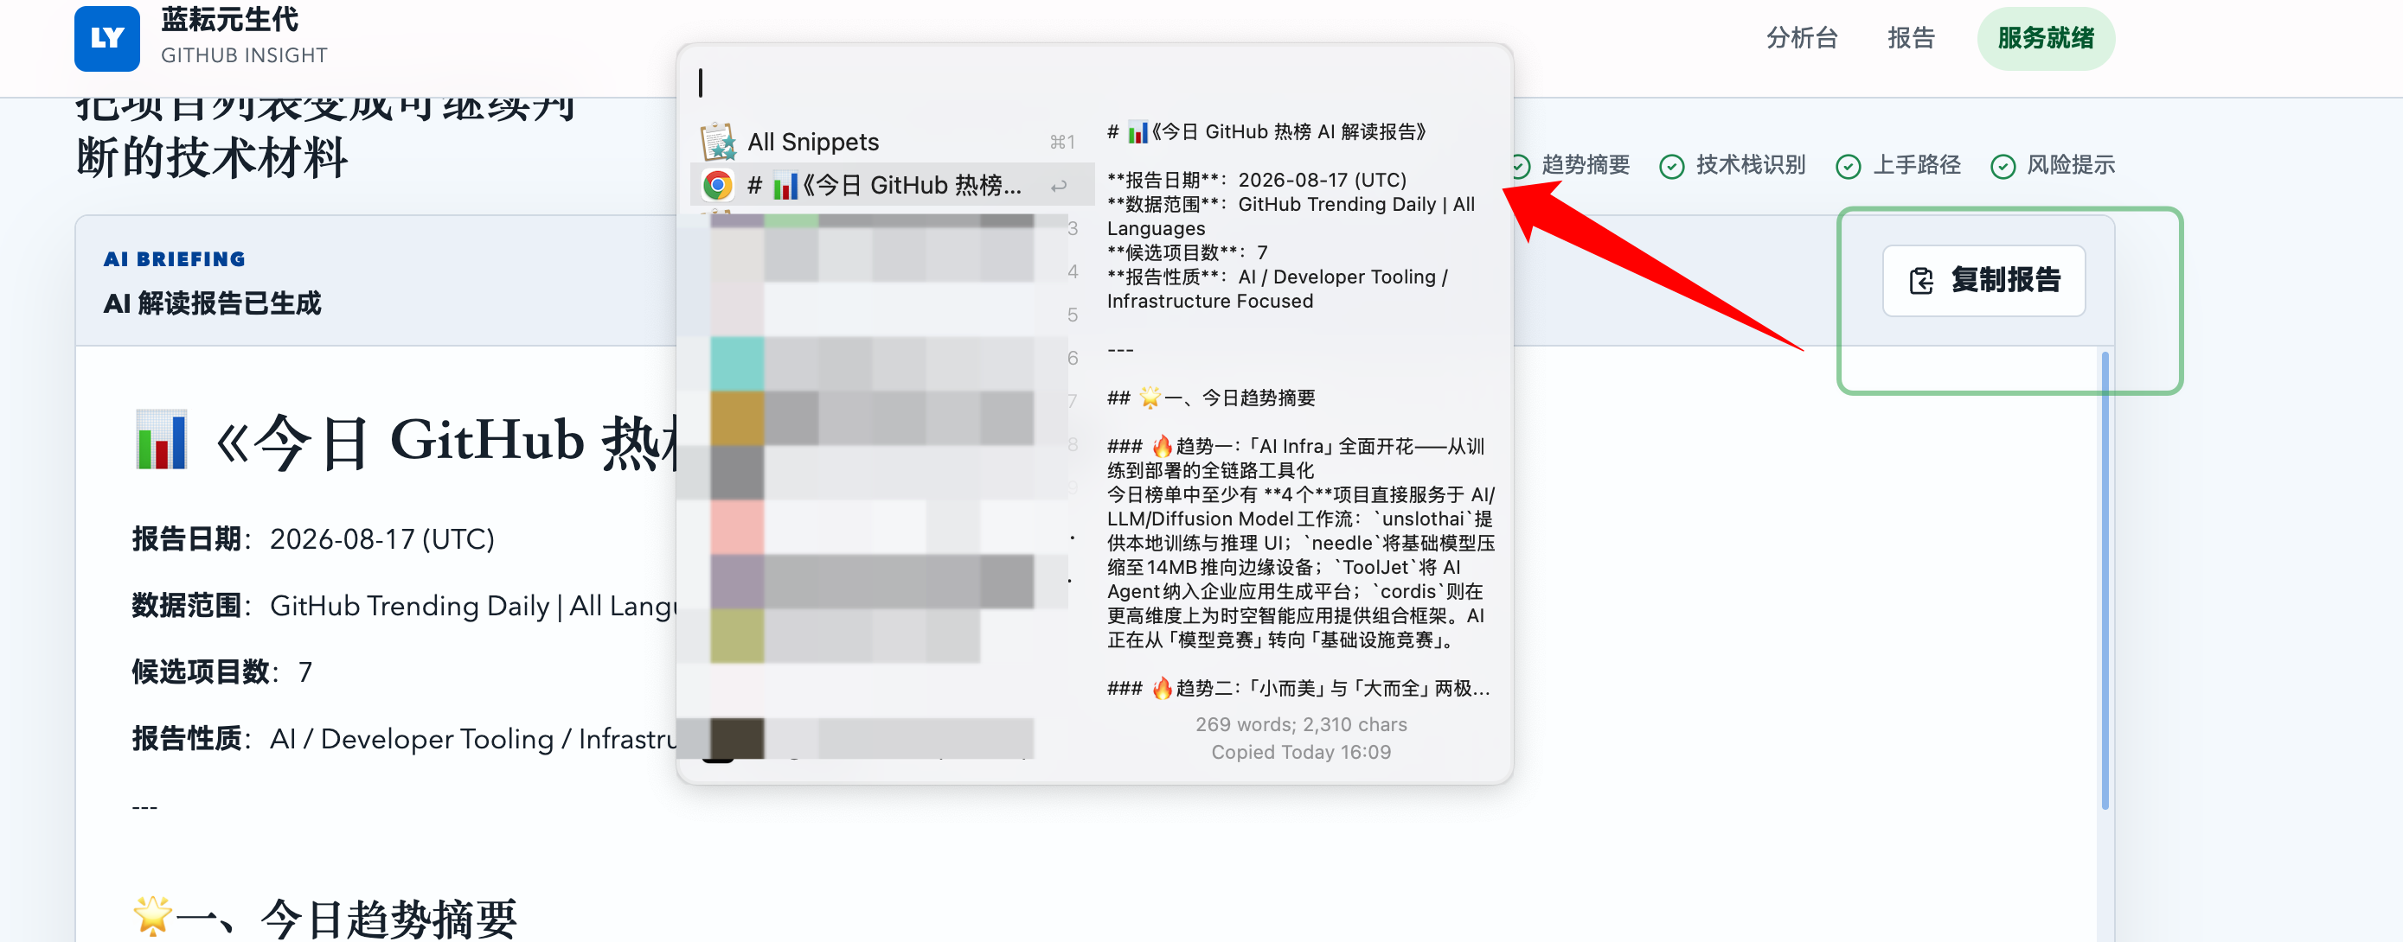Click the clipboard icon inside 复制报告

point(1922,281)
